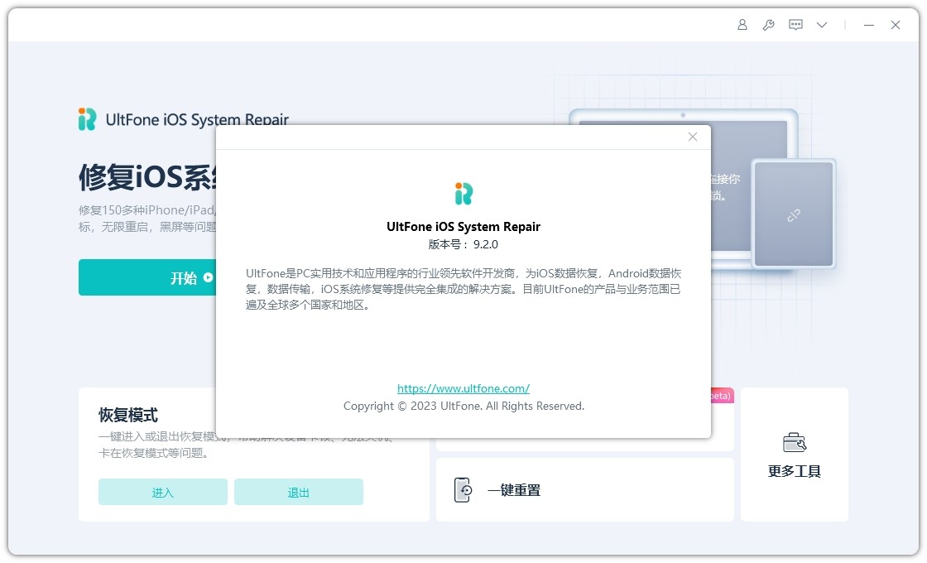Open the user account icon
Image resolution: width=927 pixels, height=563 pixels.
tap(742, 25)
